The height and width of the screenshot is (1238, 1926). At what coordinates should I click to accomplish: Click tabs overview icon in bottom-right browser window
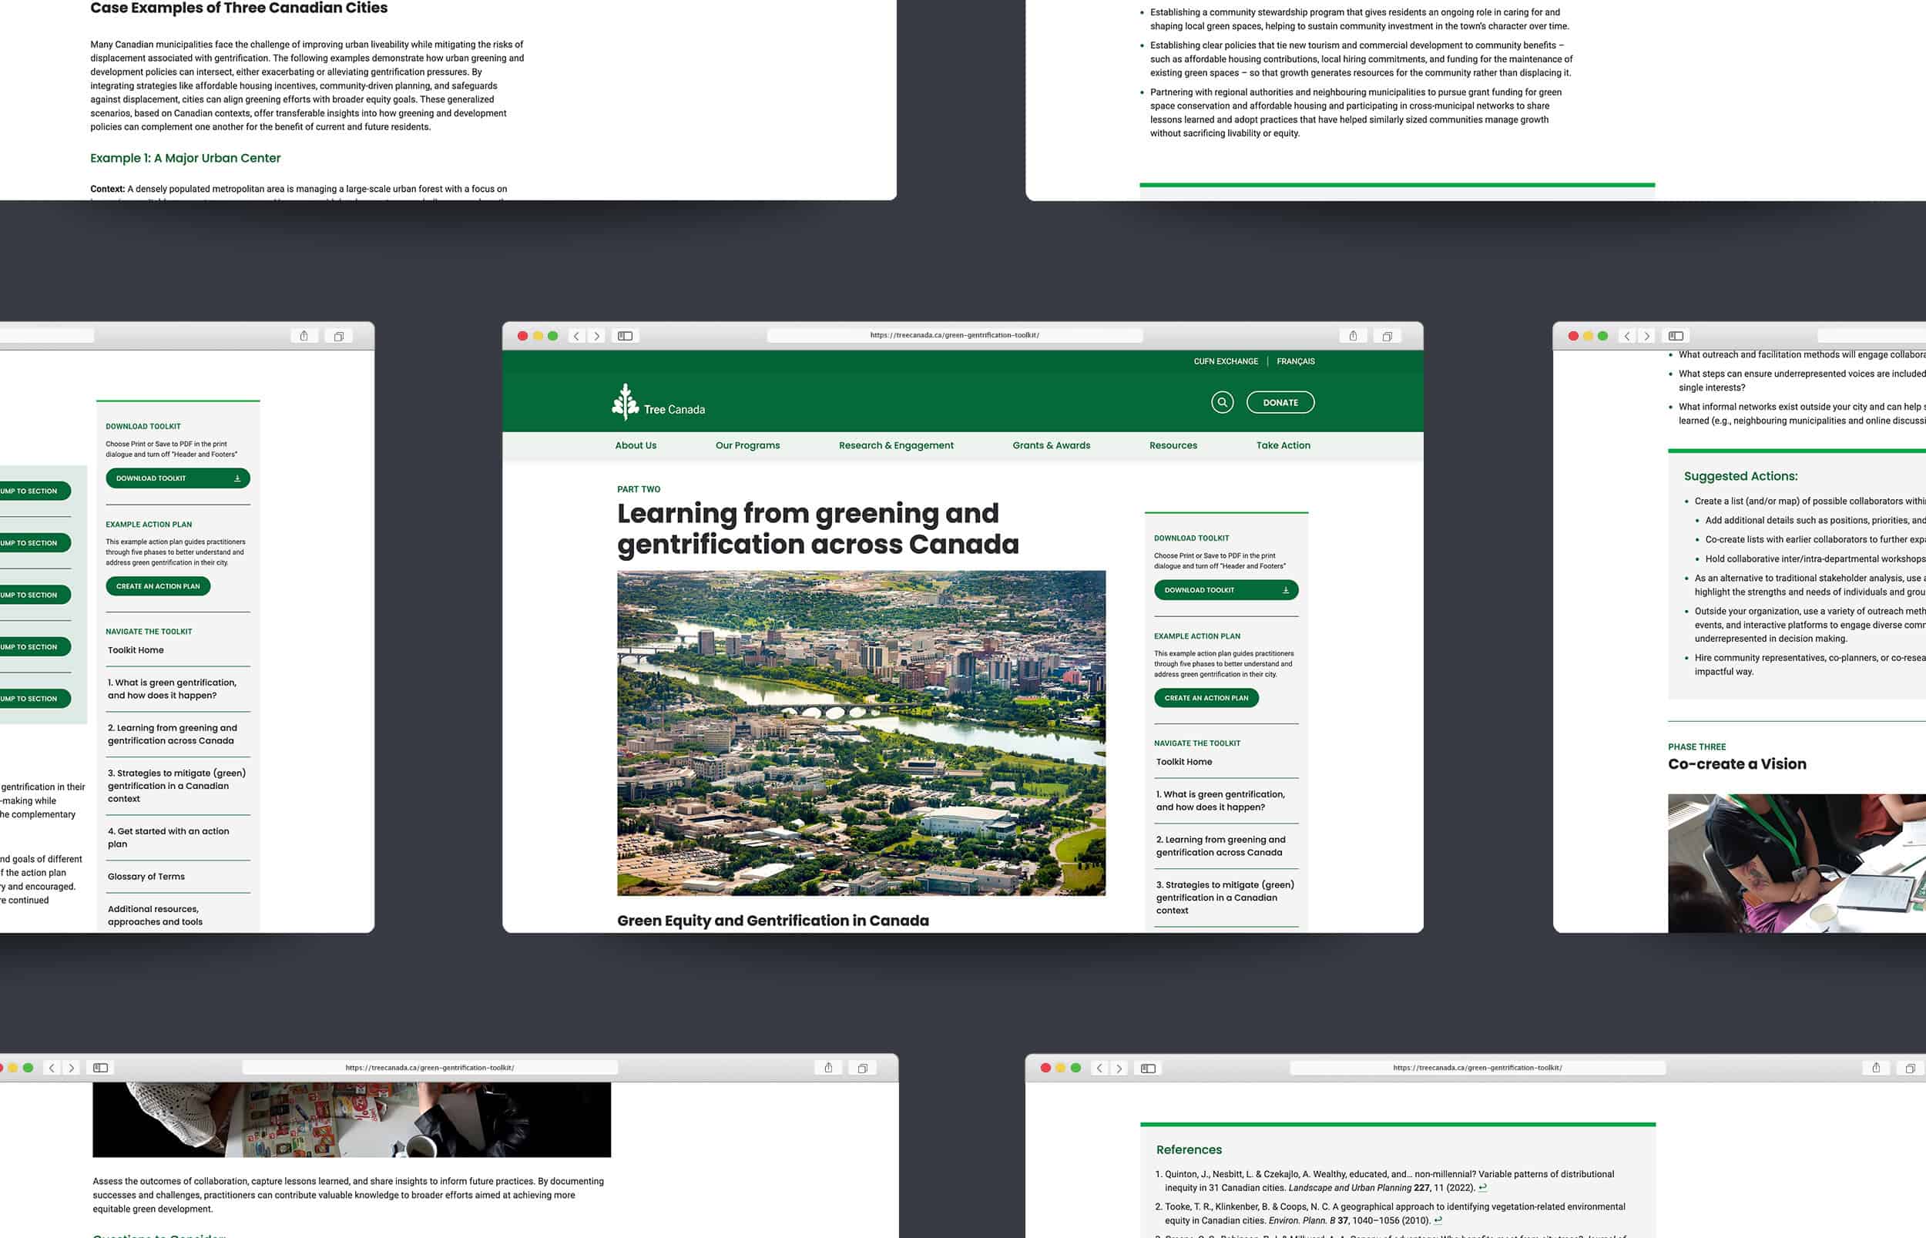[x=1910, y=1068]
